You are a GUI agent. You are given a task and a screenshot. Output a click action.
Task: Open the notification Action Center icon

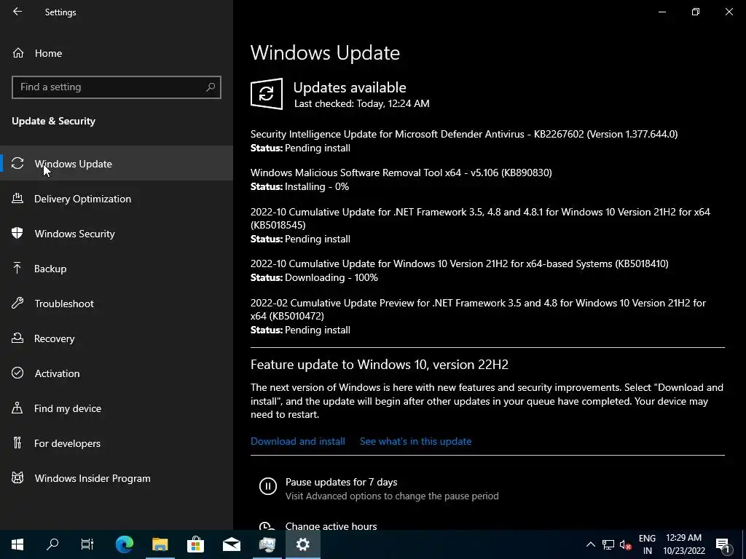723,544
